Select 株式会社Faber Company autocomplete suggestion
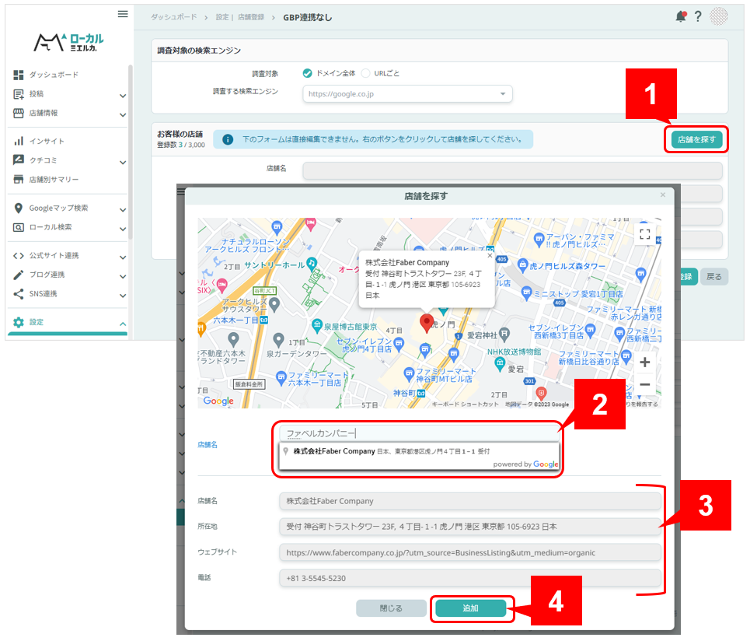Viewport: 750px width, 641px height. [x=419, y=451]
